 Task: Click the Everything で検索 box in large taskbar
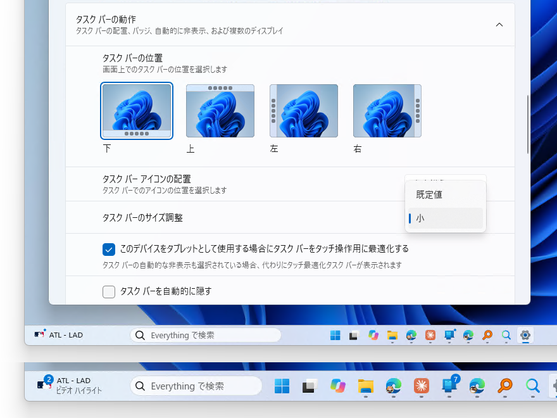pyautogui.click(x=196, y=386)
